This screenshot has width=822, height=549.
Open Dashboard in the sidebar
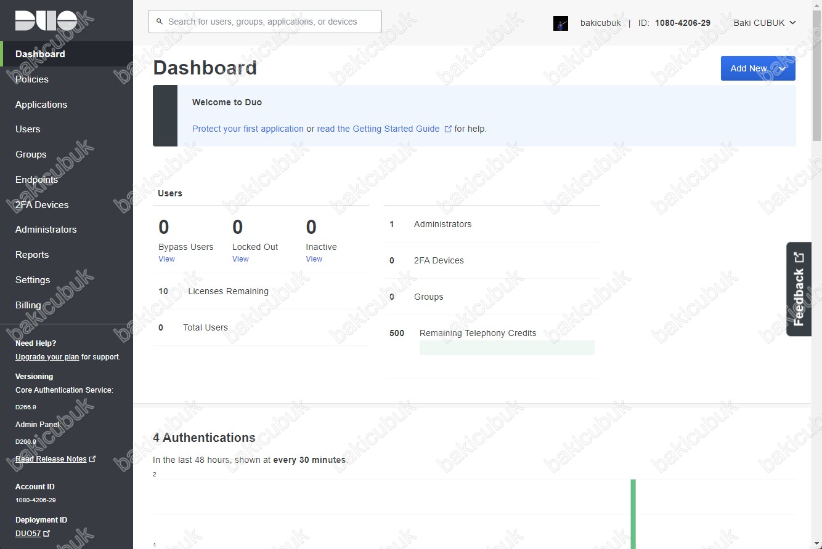[x=67, y=54]
